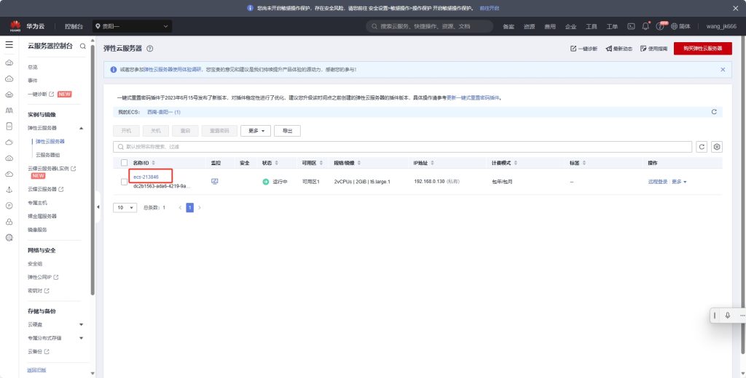This screenshot has width=746, height=378.
Task: Open the 备案 top menu
Action: coord(509,27)
